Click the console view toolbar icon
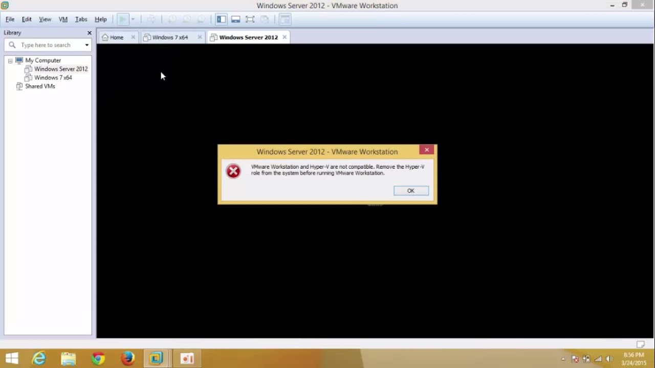This screenshot has height=368, width=655. [285, 19]
